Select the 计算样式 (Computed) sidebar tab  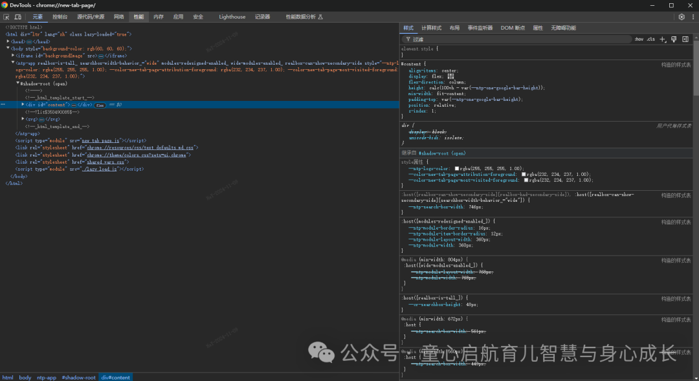click(x=432, y=28)
